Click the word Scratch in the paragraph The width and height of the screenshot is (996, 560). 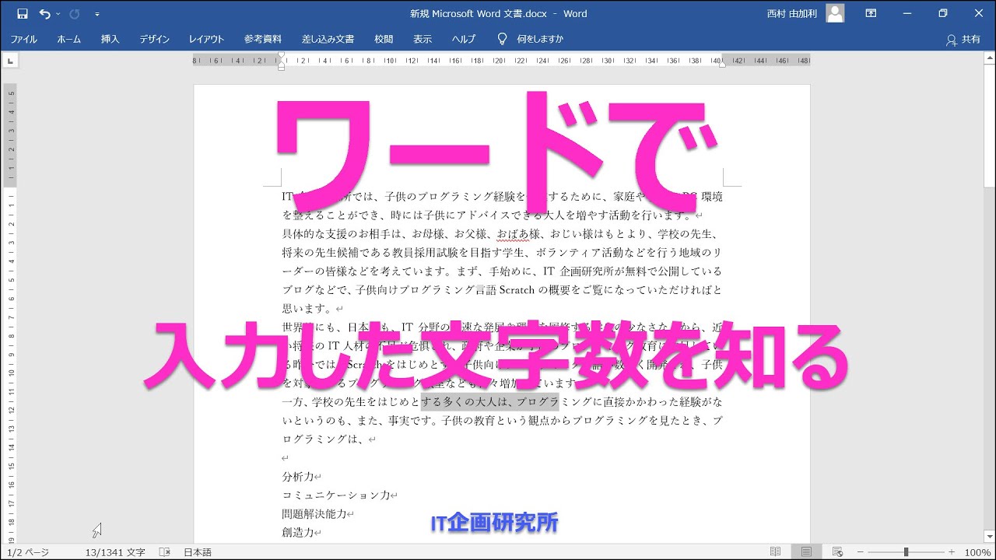coord(516,290)
